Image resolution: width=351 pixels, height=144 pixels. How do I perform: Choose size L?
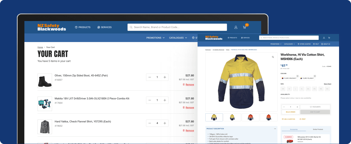296,89
